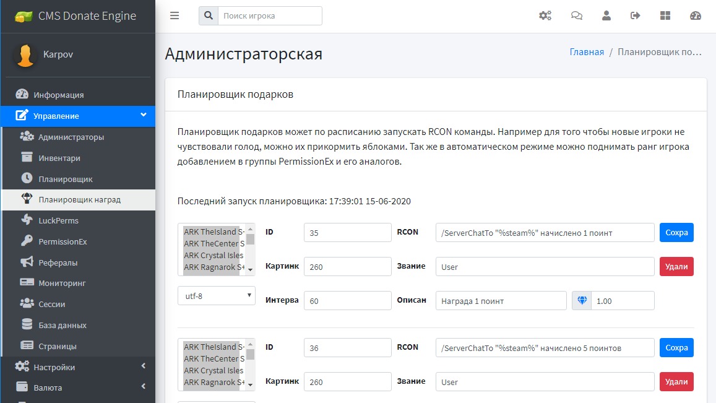Viewport: 716px width, 403px height.
Task: Click the search magnifier icon
Action: point(209,16)
